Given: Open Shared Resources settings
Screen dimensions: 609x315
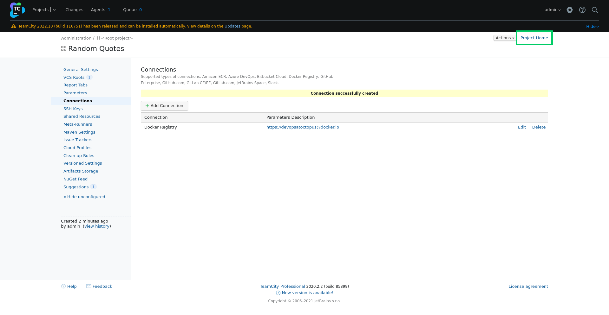Looking at the screenshot, I should (x=82, y=117).
